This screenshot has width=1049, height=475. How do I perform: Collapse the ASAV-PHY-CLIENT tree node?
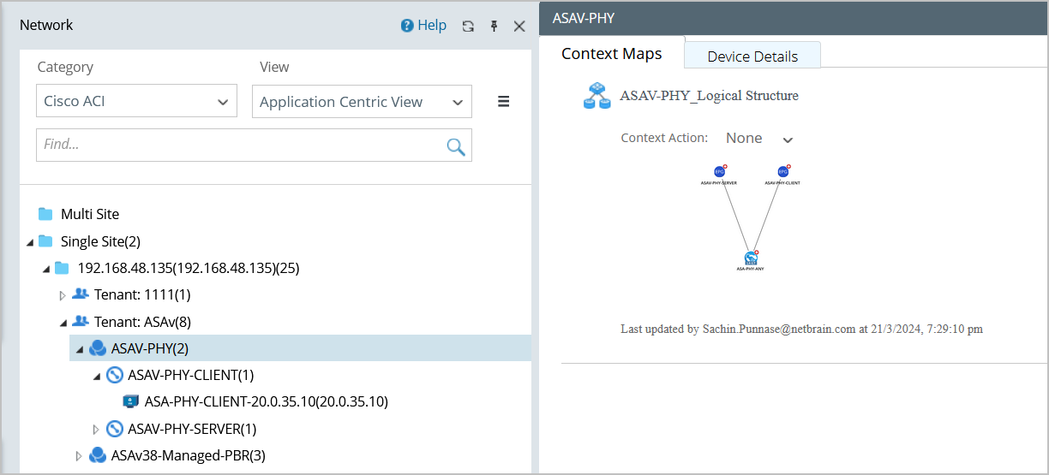point(97,376)
